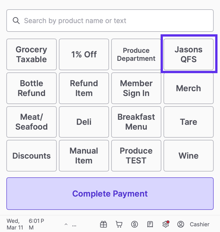
Task: Open the receipt icon in bottom bar
Action: 150,224
